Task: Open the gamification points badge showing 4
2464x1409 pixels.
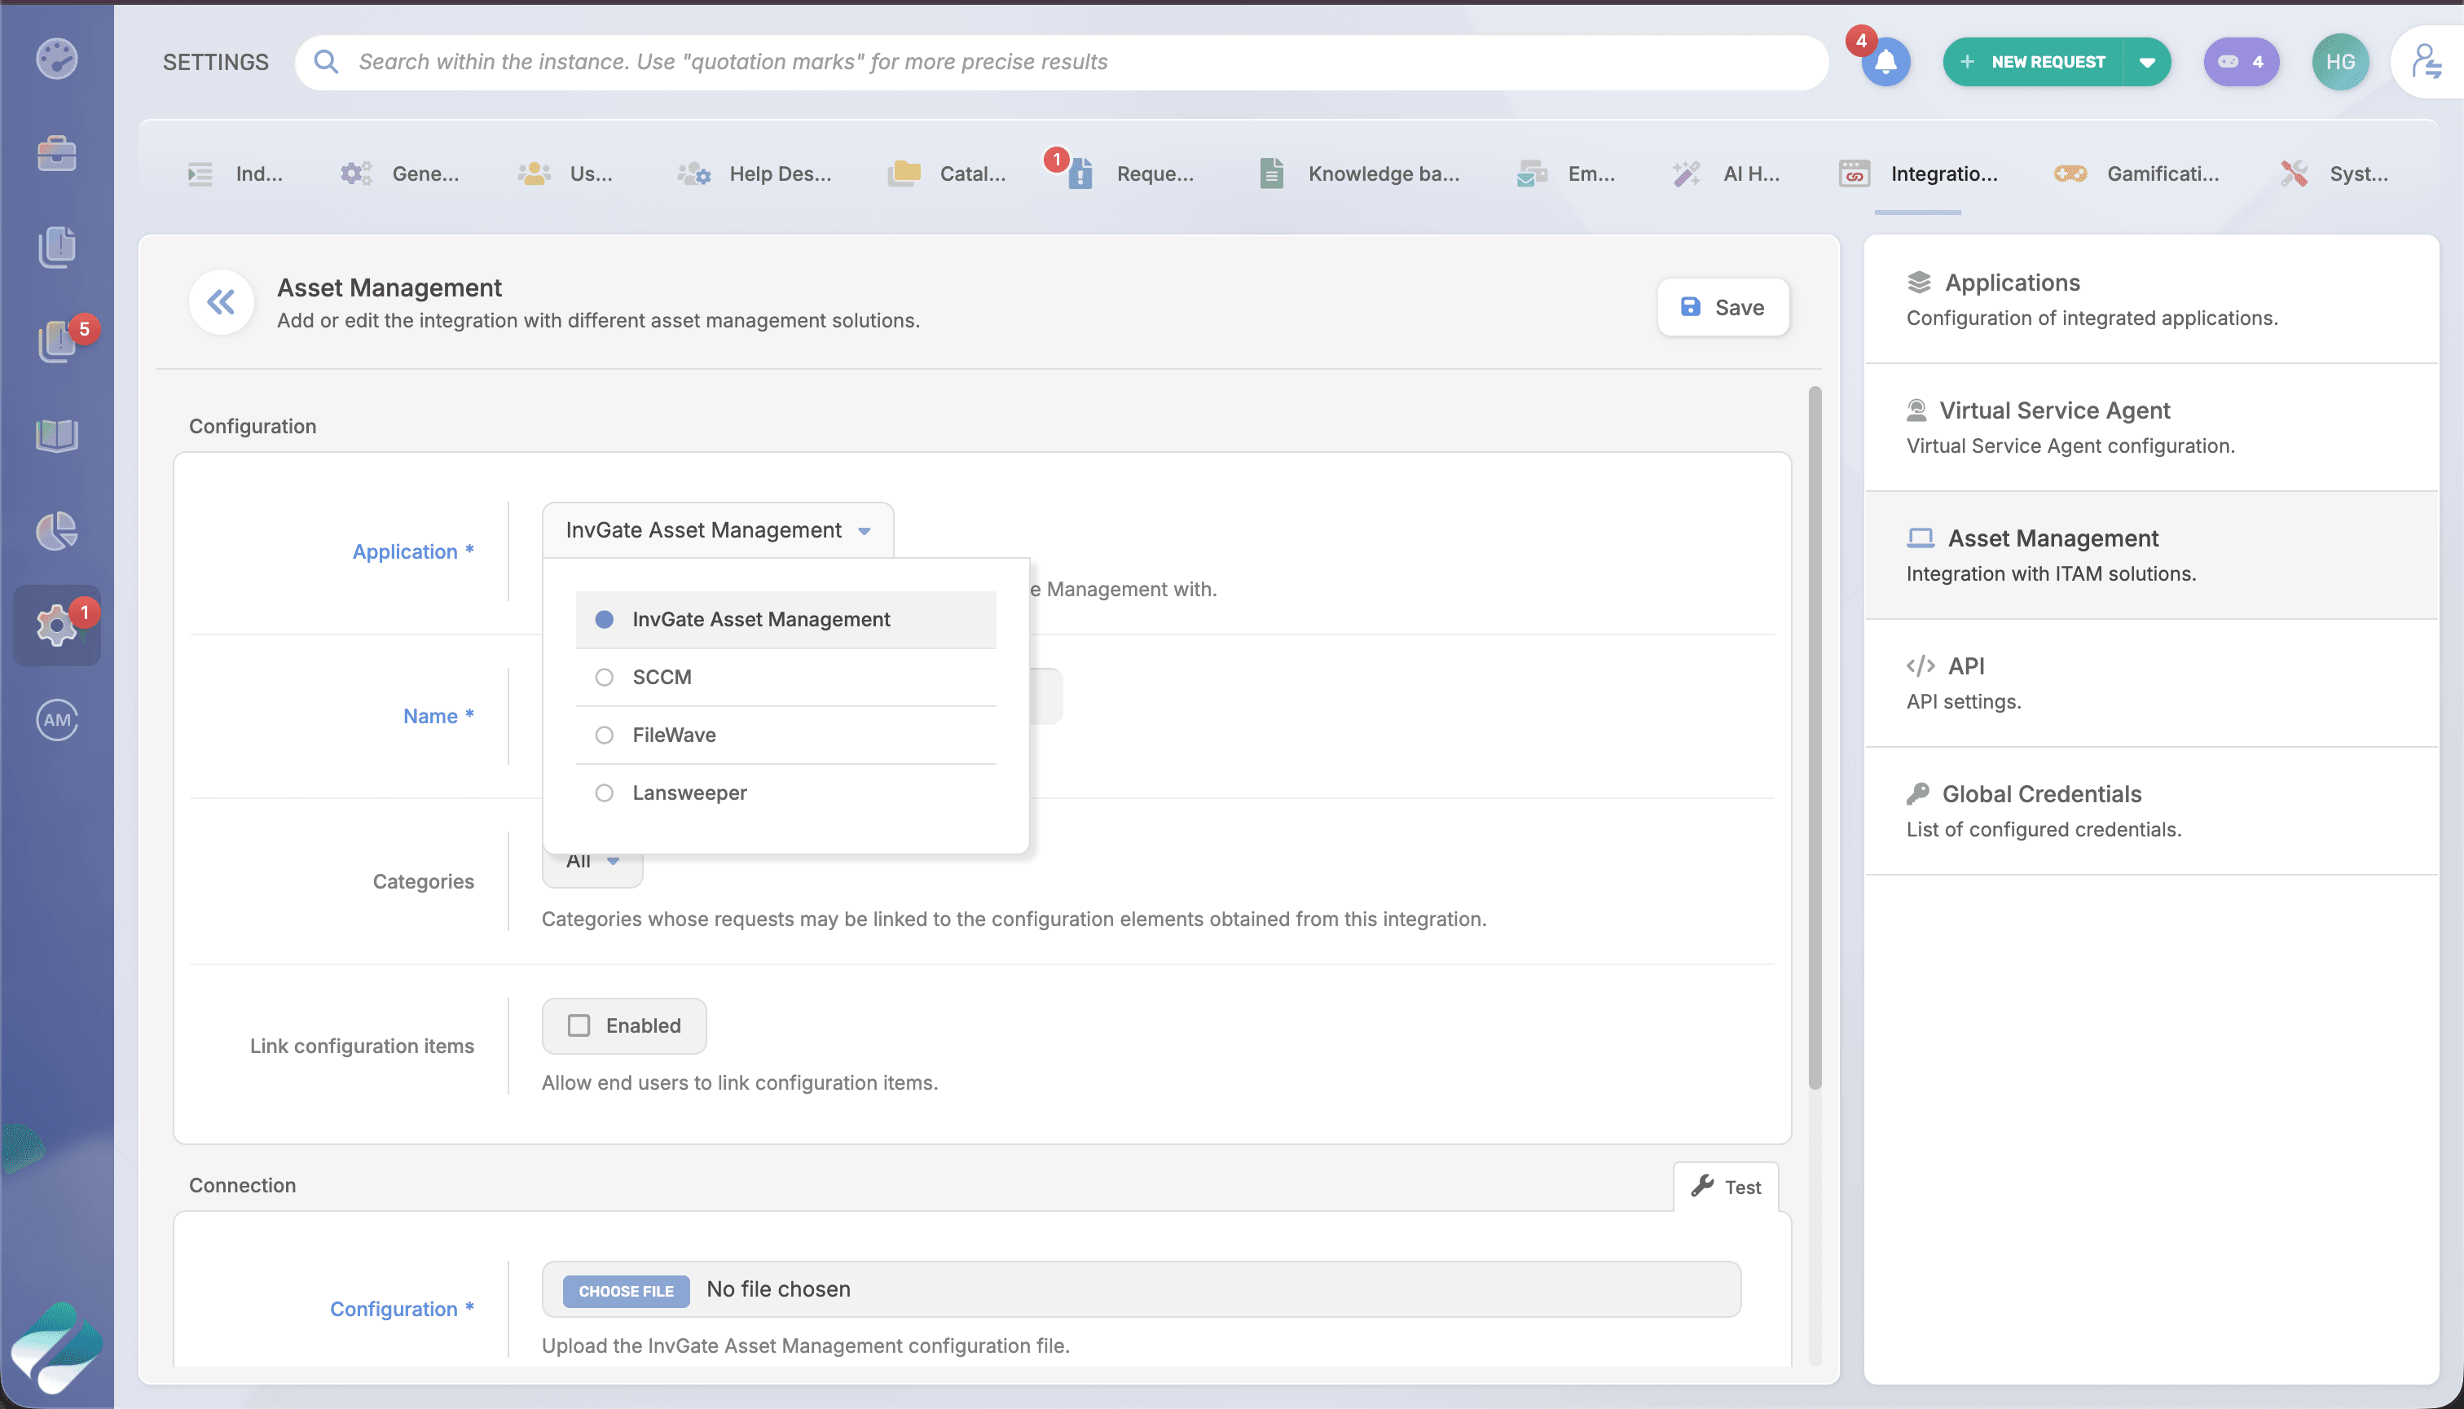Action: 2242,62
